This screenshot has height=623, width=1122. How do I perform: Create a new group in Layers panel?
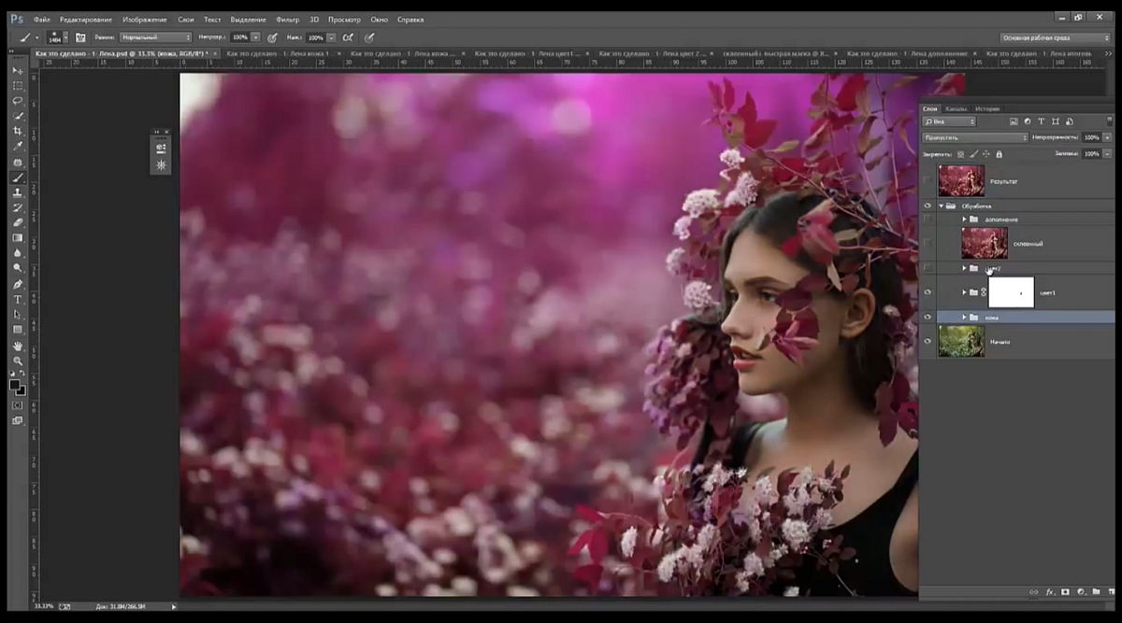1096,591
